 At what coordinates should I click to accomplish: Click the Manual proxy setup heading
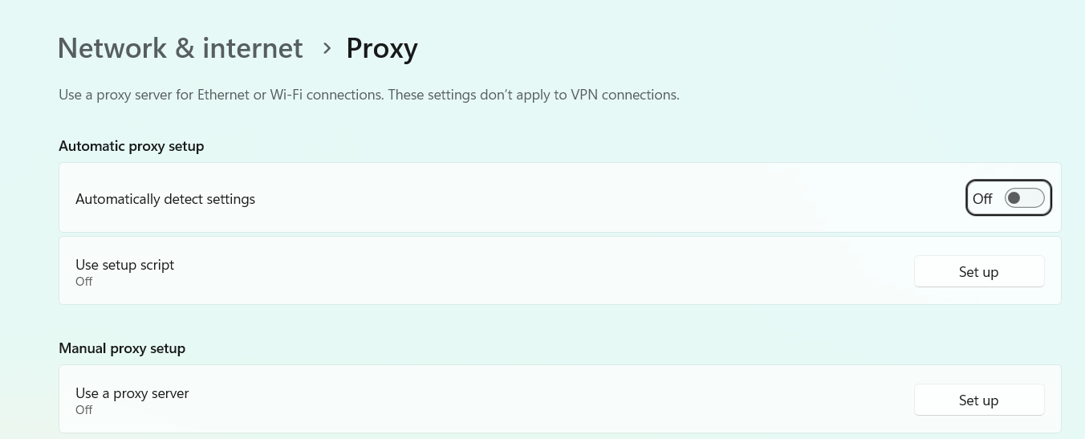pos(122,348)
